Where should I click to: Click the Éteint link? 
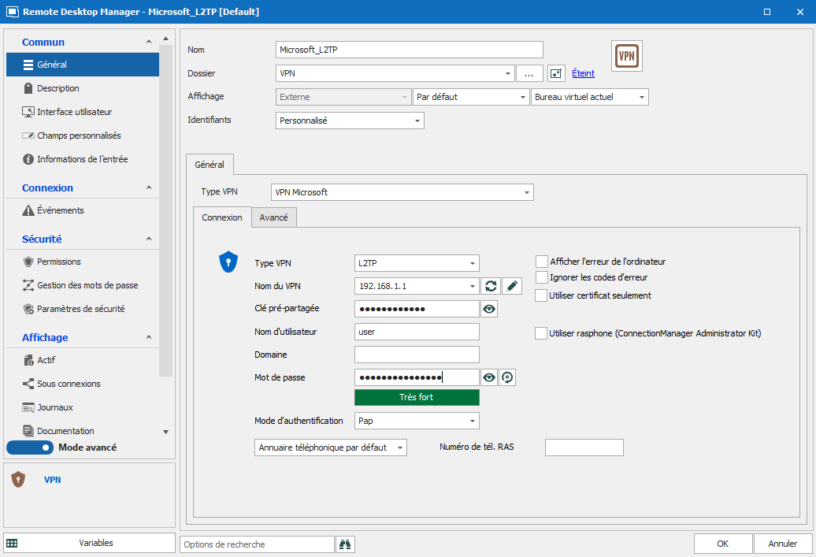click(x=583, y=73)
